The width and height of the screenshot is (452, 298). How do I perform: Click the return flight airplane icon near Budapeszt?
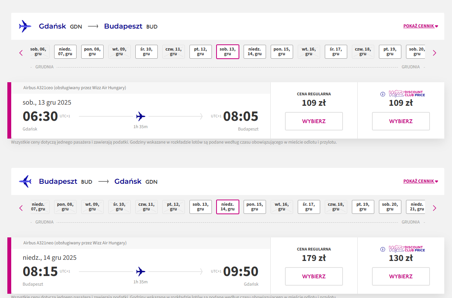click(x=25, y=181)
